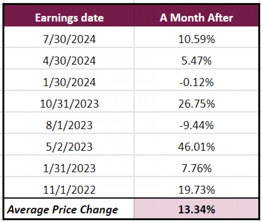Click the 1/30/2024 date cell
262x222 pixels.
tap(69, 82)
